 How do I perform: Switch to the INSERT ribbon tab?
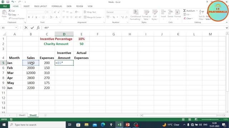pos(26,6)
